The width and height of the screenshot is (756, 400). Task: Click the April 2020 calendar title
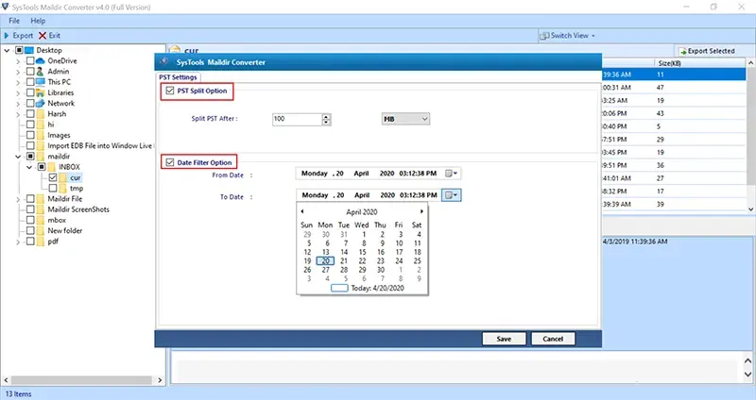pyautogui.click(x=362, y=212)
